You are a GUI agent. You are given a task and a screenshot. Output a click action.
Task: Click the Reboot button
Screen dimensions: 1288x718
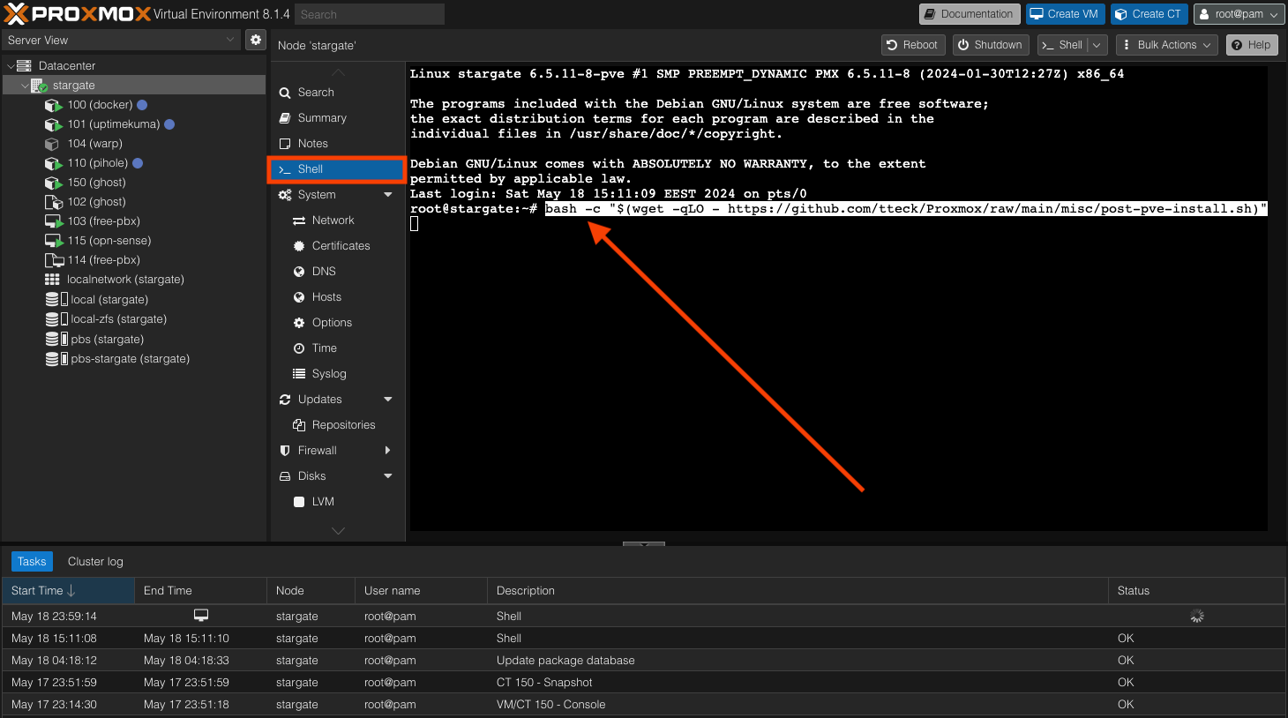(x=912, y=44)
